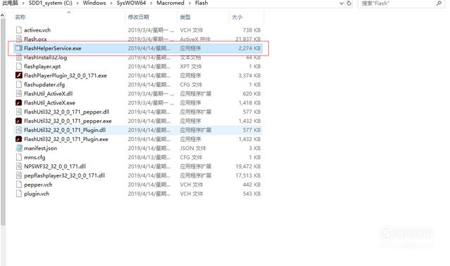Click the Flash breadcrumb segment
450x266 pixels.
click(x=201, y=3)
